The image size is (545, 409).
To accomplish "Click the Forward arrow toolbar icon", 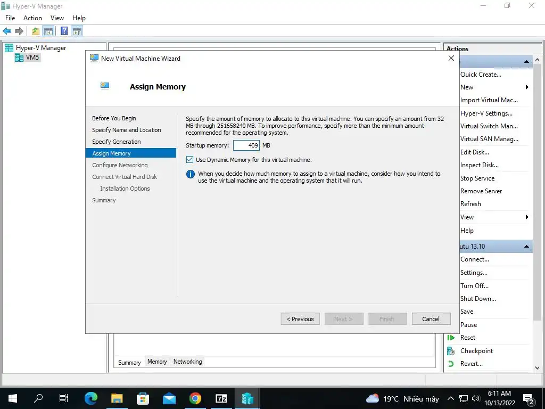I will tap(19, 31).
